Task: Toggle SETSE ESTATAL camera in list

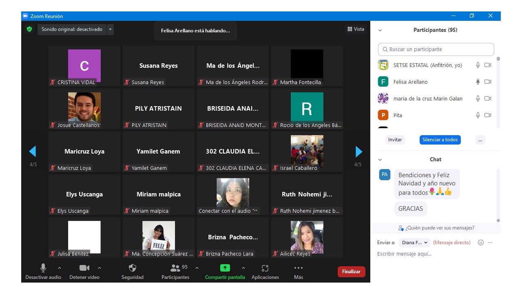Action: [x=488, y=65]
